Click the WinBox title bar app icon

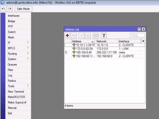pos(3,2)
